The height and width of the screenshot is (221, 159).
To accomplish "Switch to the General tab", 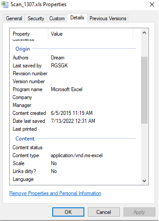I will coord(14,18).
